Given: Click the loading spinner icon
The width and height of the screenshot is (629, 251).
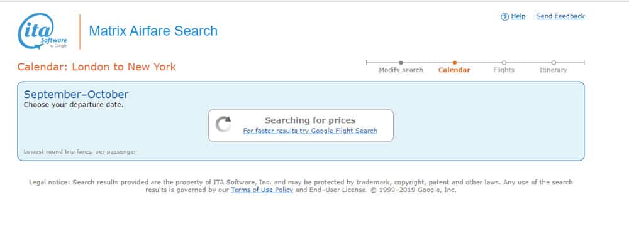Looking at the screenshot, I should click(x=223, y=124).
